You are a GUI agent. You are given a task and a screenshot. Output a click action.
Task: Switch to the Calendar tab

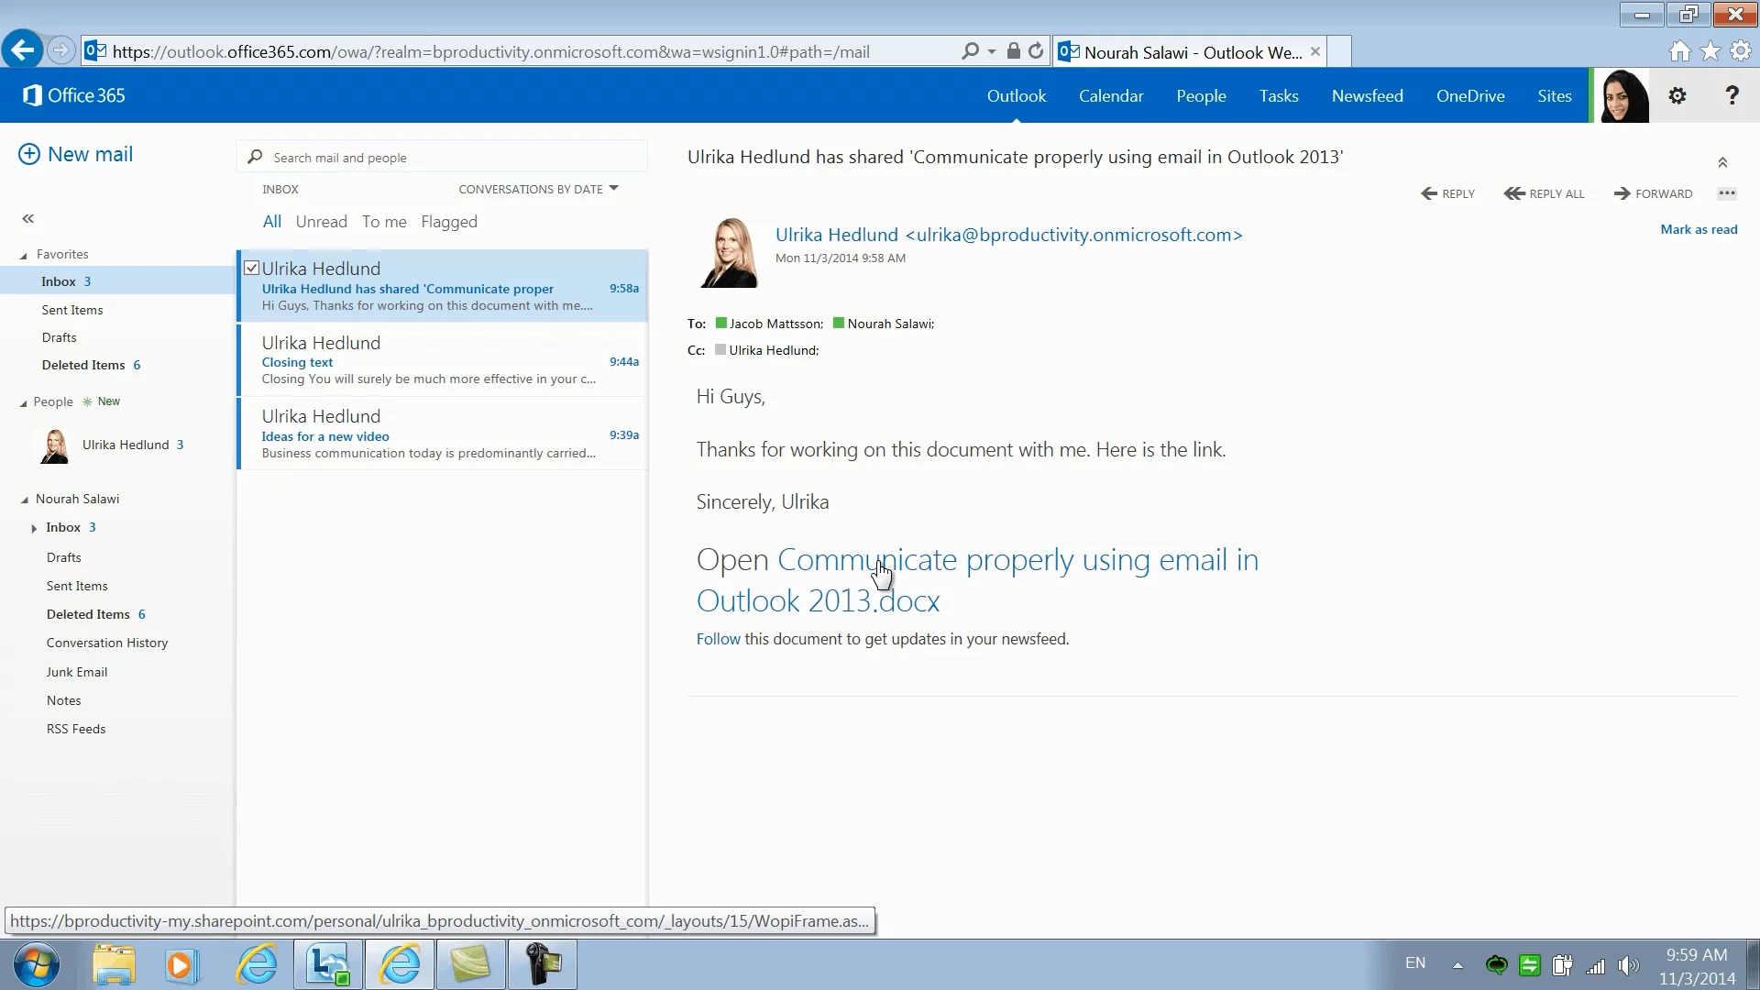[x=1110, y=95]
